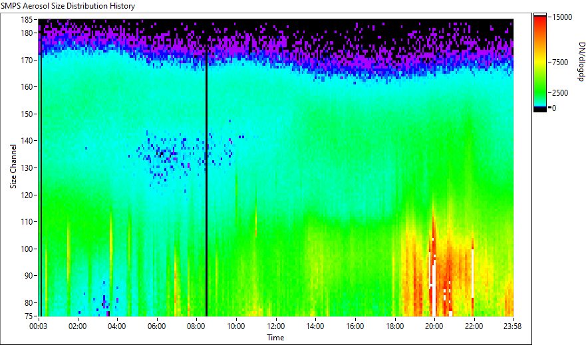Click the 160 size channel tick label

27,87
